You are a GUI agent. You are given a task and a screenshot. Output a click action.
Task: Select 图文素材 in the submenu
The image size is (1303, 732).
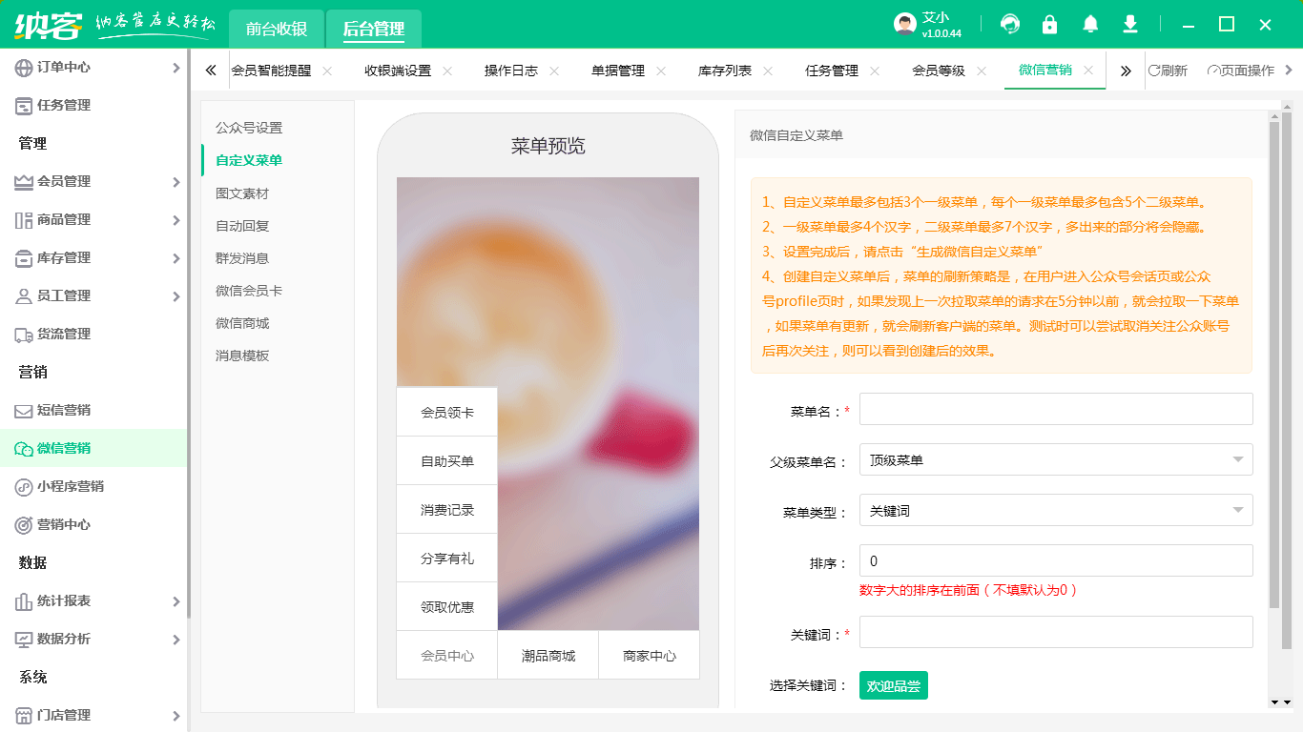tap(242, 193)
